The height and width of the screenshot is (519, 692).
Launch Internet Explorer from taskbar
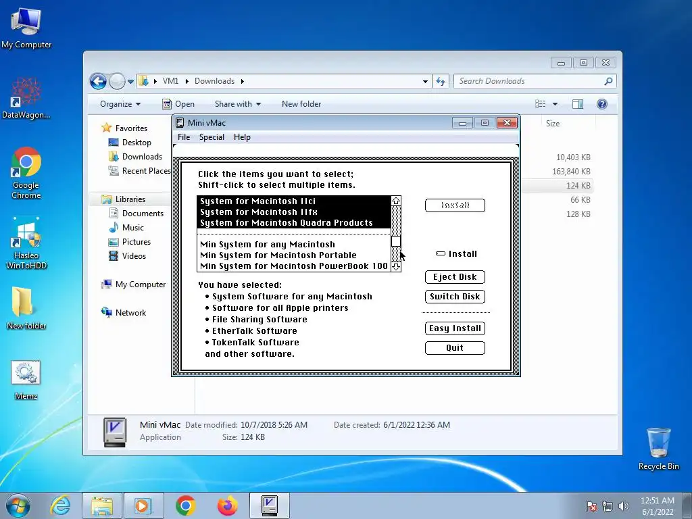(x=60, y=505)
